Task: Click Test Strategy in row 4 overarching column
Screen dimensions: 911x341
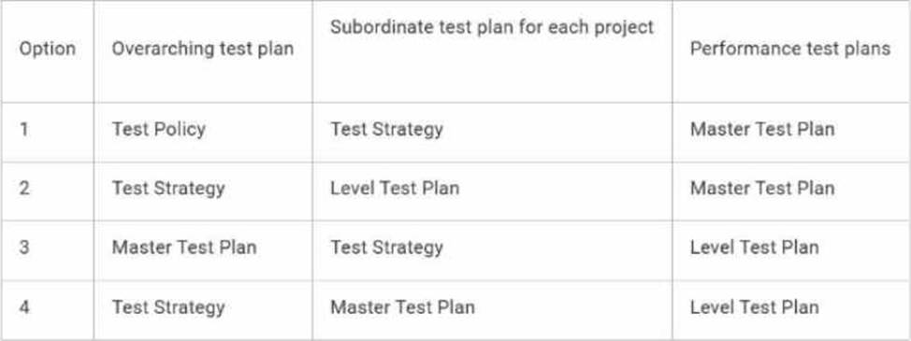Action: (x=168, y=307)
